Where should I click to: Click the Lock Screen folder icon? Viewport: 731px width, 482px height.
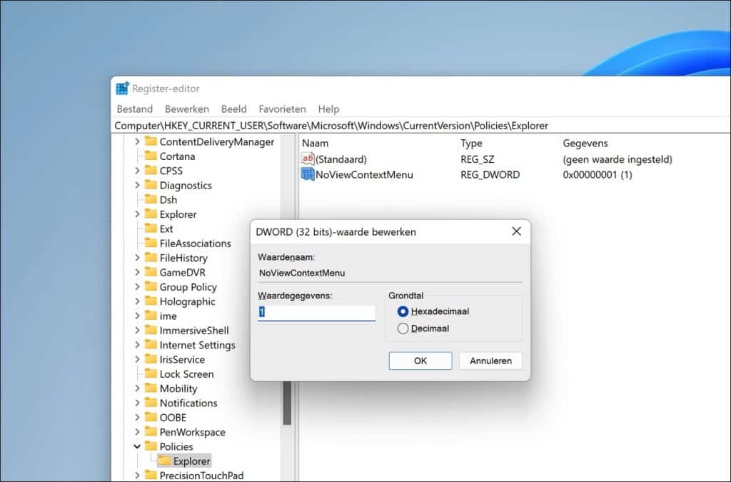tap(151, 373)
